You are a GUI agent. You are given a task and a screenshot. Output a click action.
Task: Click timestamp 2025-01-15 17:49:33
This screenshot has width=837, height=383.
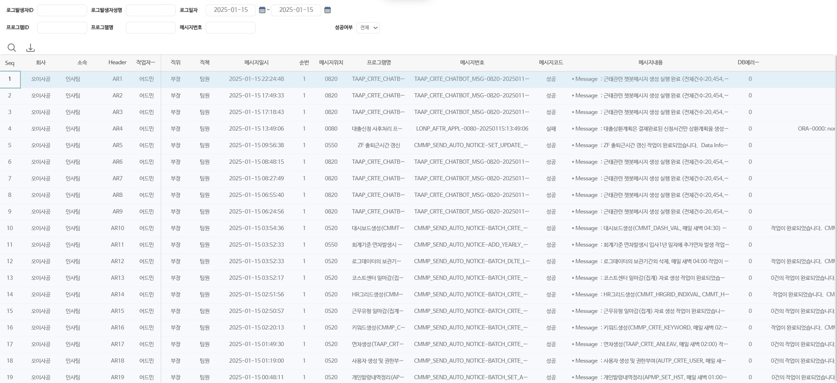coord(256,96)
